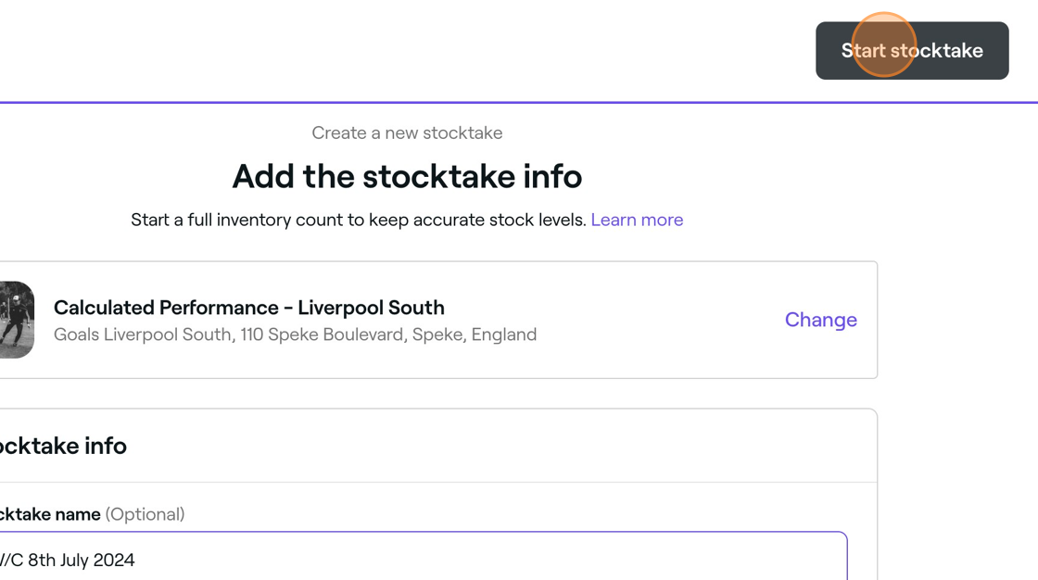Screen dimensions: 1038x580
Task: Place cursor after 'July 2024' in name field
Action: [136, 561]
